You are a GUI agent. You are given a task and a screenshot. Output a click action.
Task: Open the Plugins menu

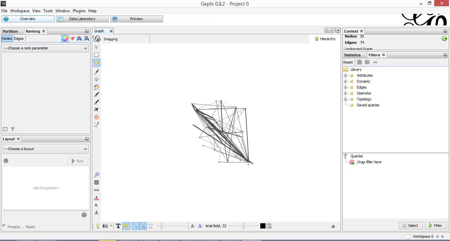tap(79, 11)
